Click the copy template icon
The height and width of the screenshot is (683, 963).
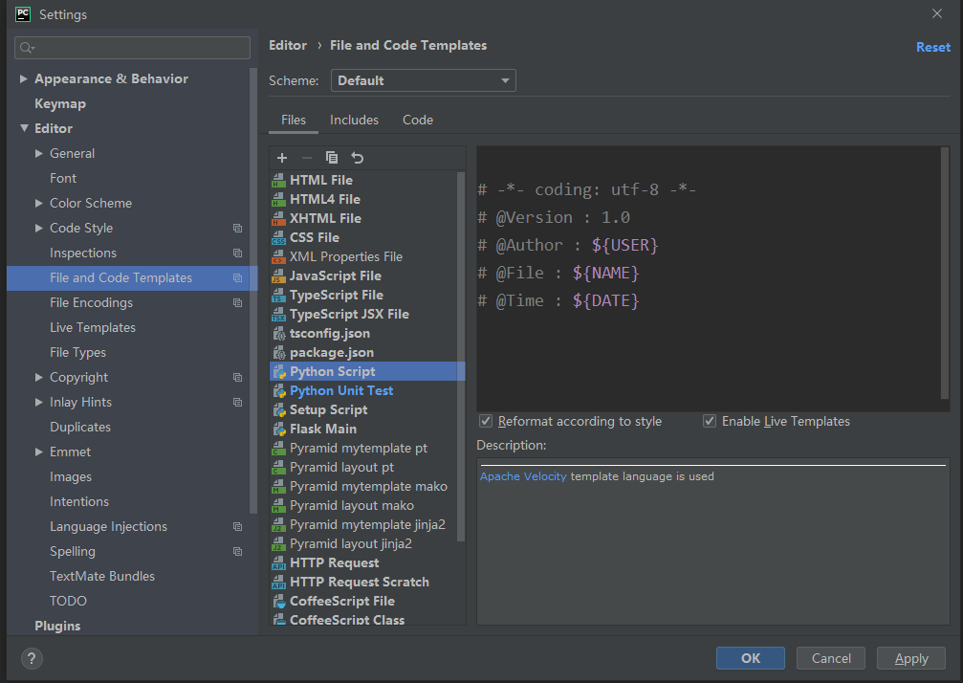pos(332,158)
